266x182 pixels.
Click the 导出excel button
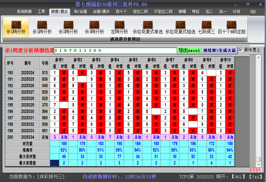pos(189,50)
